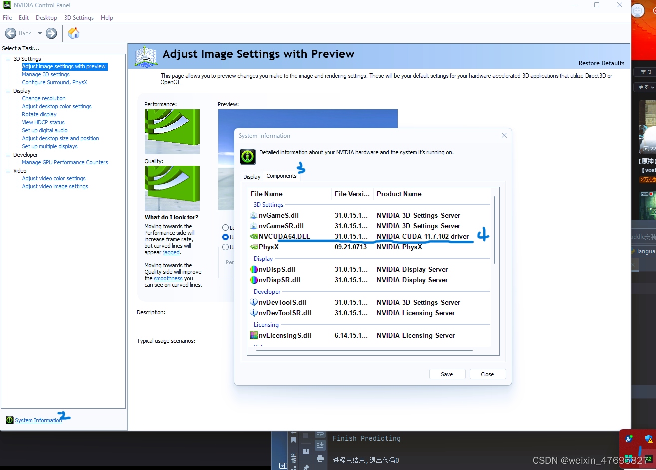Open Rotate display
656x470 pixels.
39,114
